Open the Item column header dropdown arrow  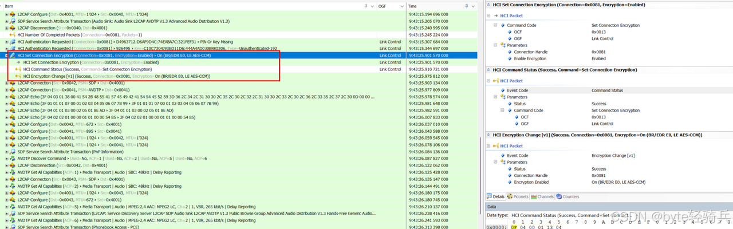[x=373, y=6]
